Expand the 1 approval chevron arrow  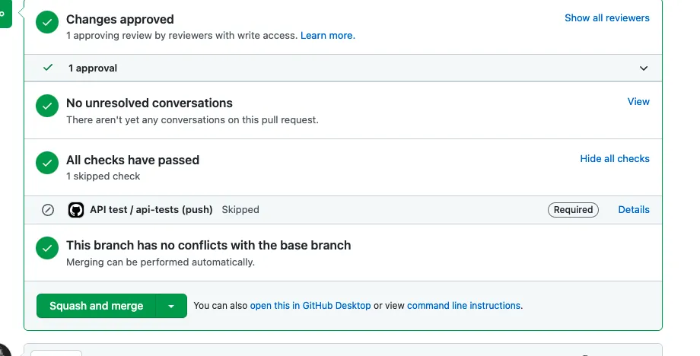click(644, 68)
